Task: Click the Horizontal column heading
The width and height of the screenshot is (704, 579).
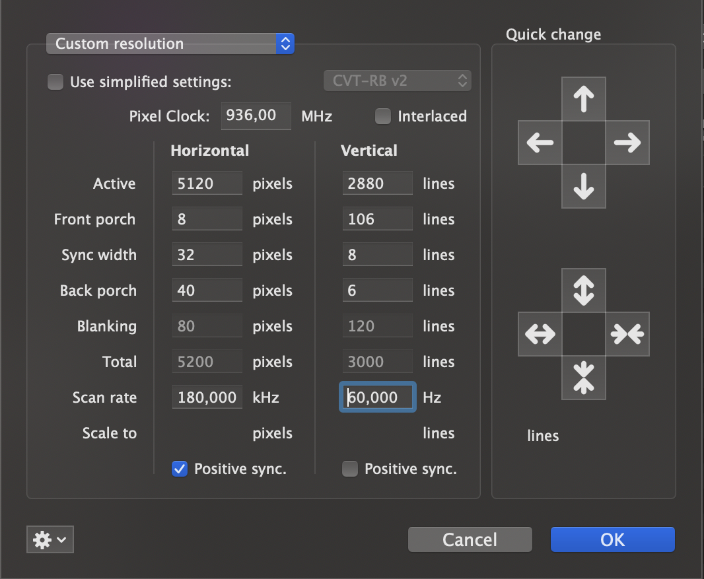Action: (209, 151)
